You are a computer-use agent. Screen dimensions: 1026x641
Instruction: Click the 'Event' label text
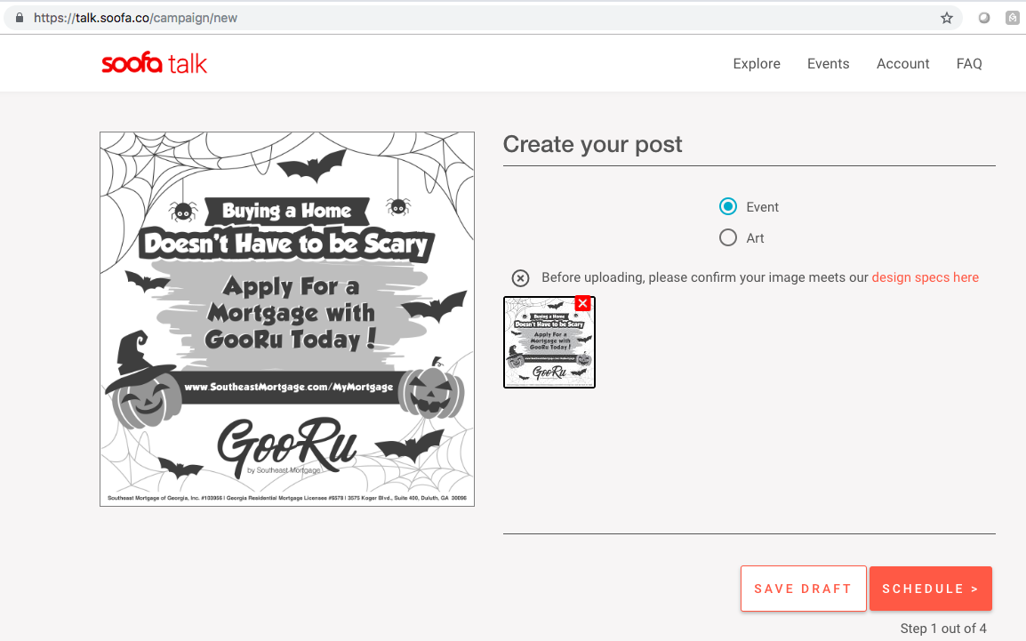coord(762,207)
